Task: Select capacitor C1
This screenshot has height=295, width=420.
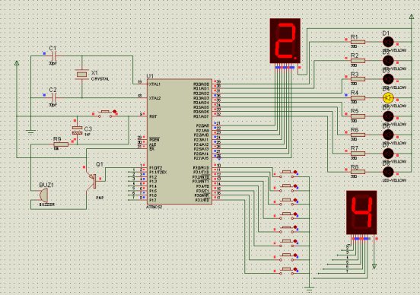Action: 53,56
